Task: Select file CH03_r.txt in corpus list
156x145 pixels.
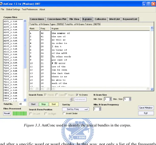Action: coord(10,93)
